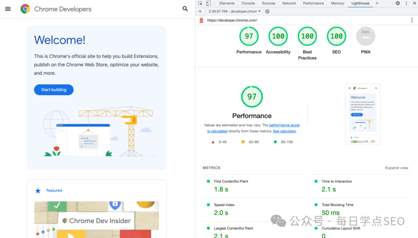This screenshot has height=238, width=418.
Task: Jump to Performance category via top gauge 97
Action: point(249,36)
